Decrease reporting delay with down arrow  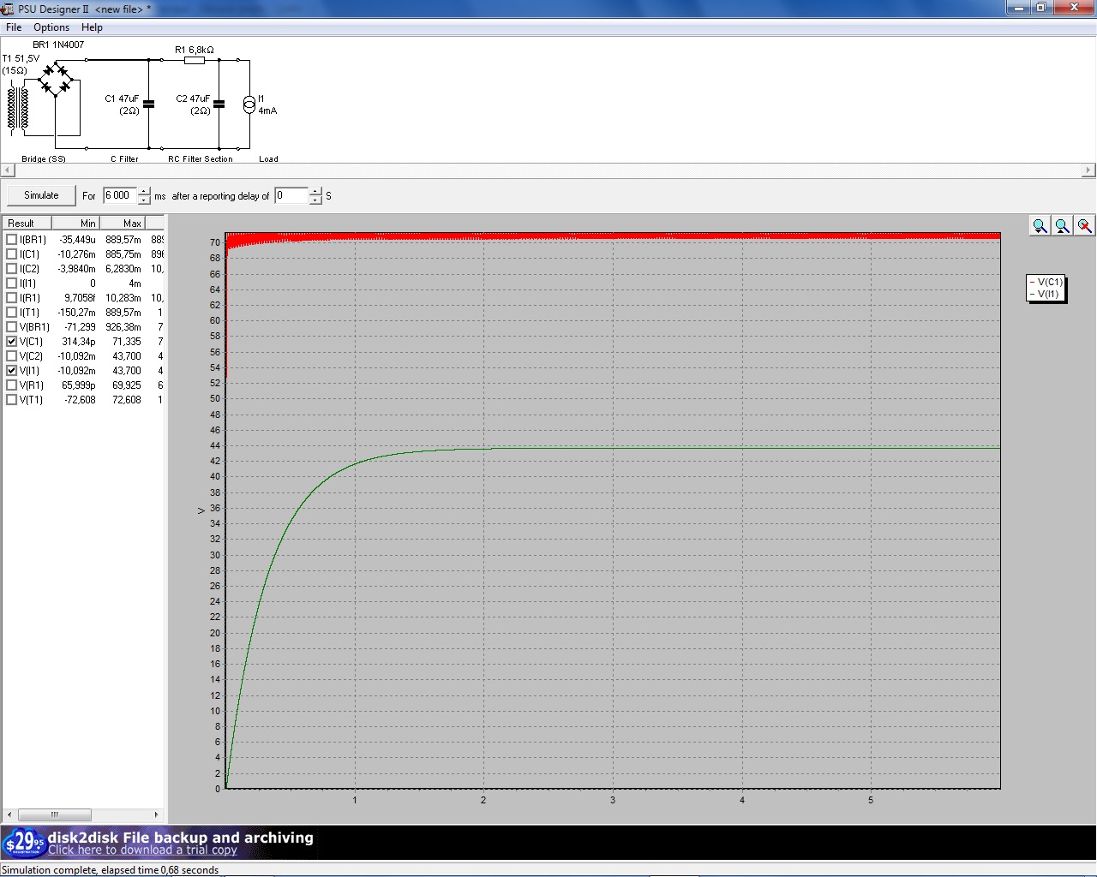tap(315, 200)
